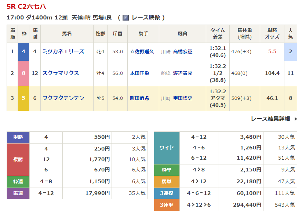Image resolution: width=302 pixels, height=214 pixels.
Task: Click the blue frame number 4 swatch
Action: click(x=24, y=52)
